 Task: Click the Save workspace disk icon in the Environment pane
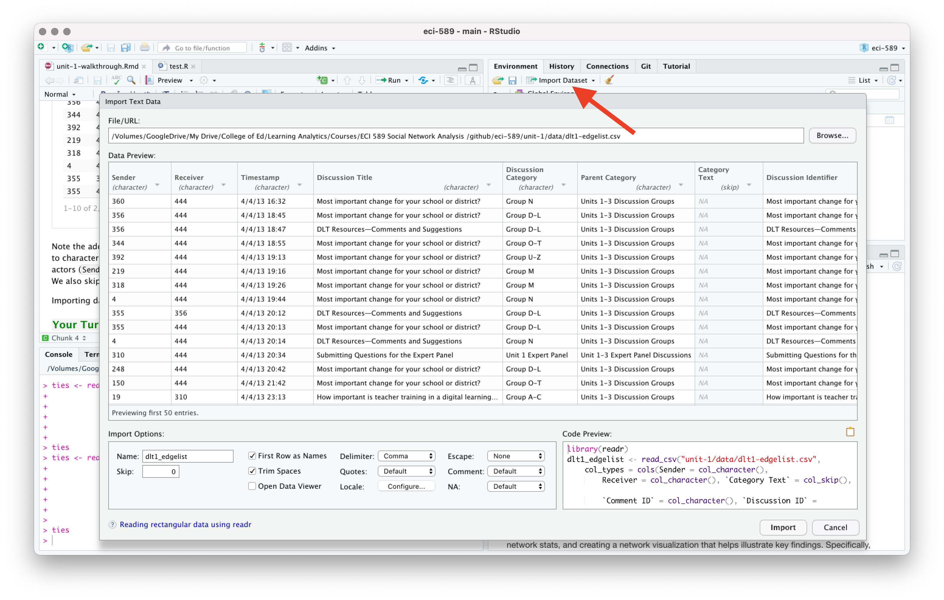click(512, 80)
